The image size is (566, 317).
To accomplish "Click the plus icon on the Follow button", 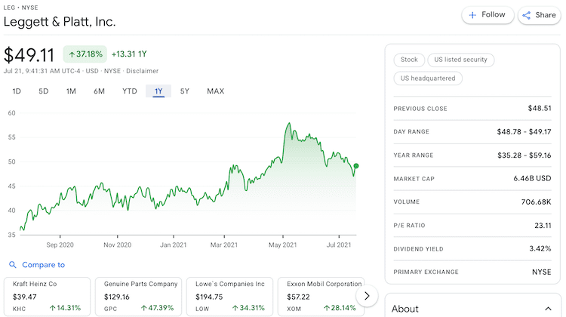I will [x=472, y=15].
